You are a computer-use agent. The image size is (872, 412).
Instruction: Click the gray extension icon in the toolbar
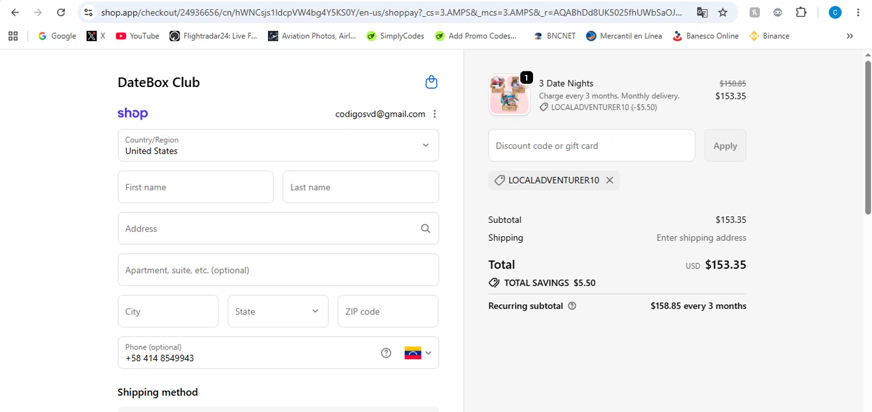tap(754, 12)
